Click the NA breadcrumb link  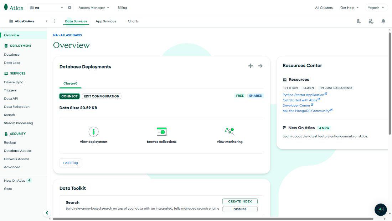[55, 35]
